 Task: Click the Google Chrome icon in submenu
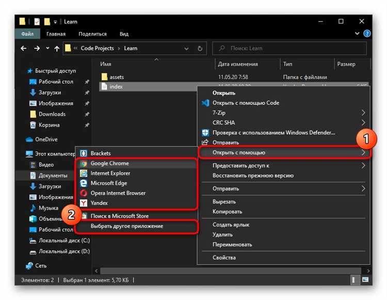coord(84,164)
